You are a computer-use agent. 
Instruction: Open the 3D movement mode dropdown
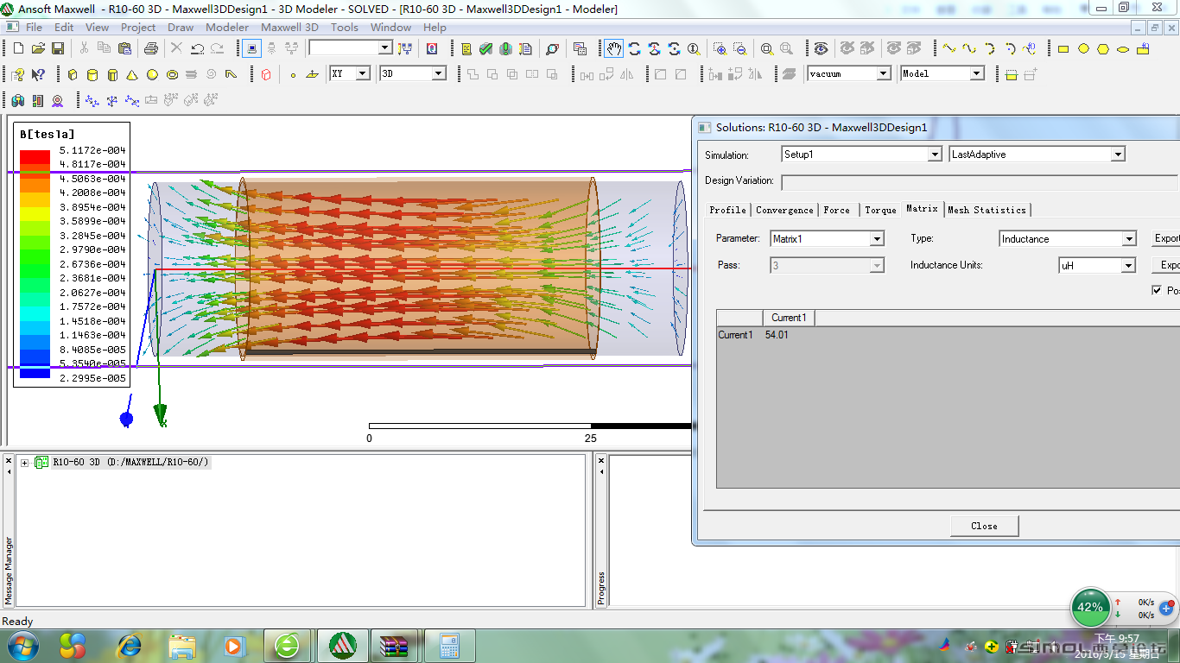click(439, 74)
